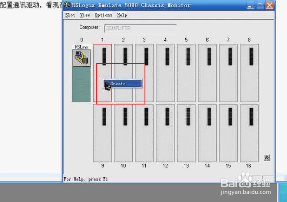
Task: Select empty chassis slot 16
Action: click(250, 133)
